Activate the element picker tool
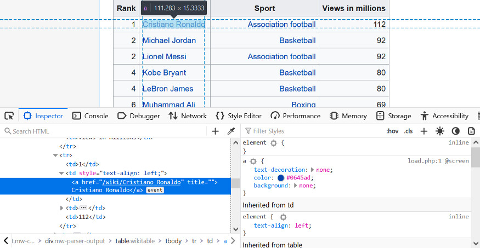The height and width of the screenshot is (248, 480). click(9, 116)
